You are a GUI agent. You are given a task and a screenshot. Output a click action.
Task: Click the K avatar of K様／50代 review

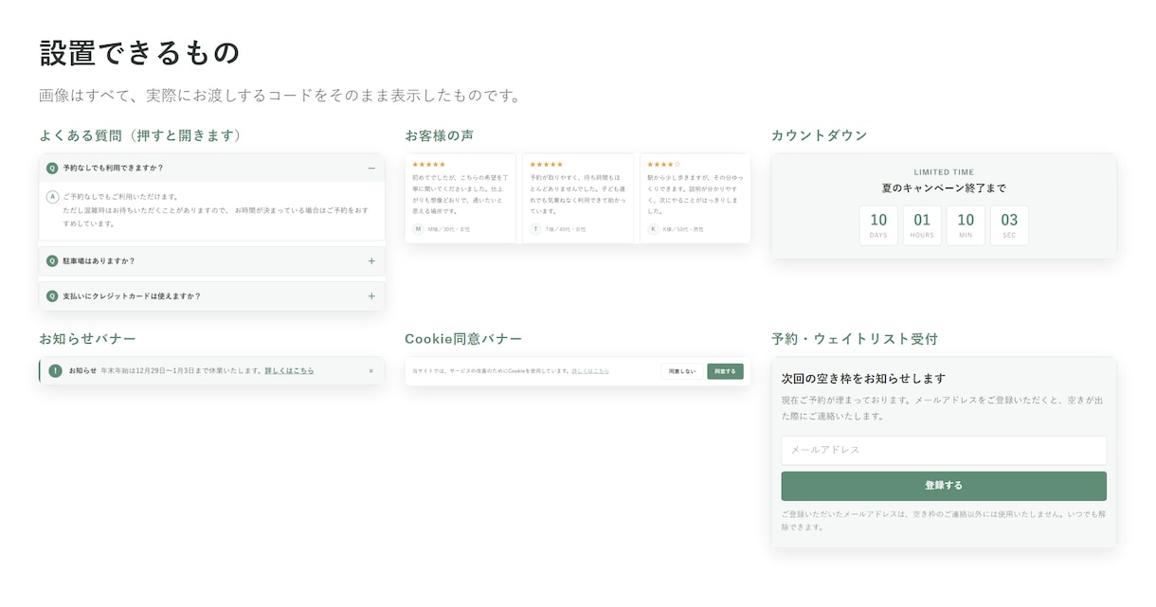tap(653, 229)
